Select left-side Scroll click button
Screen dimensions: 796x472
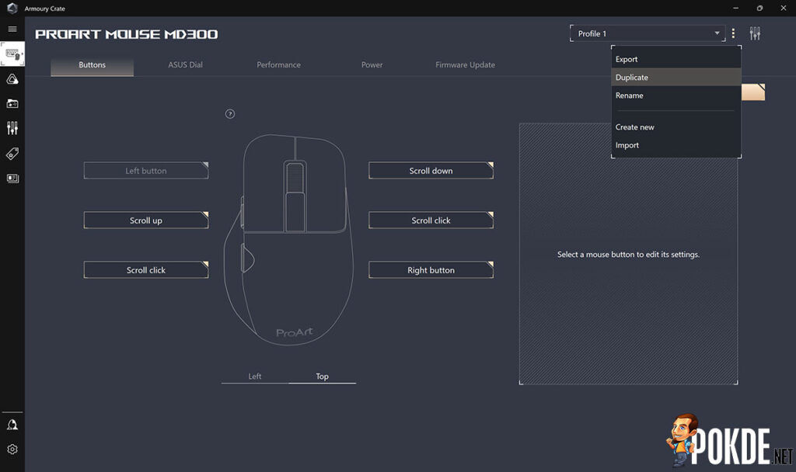tap(146, 270)
